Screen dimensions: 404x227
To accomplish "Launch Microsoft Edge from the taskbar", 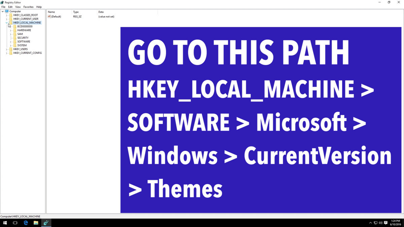I will [x=26, y=223].
